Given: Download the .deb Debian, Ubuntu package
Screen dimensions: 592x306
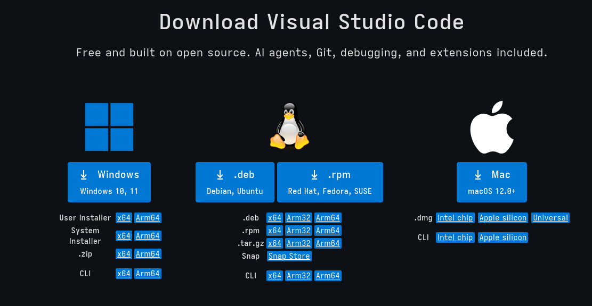Looking at the screenshot, I should pos(235,182).
